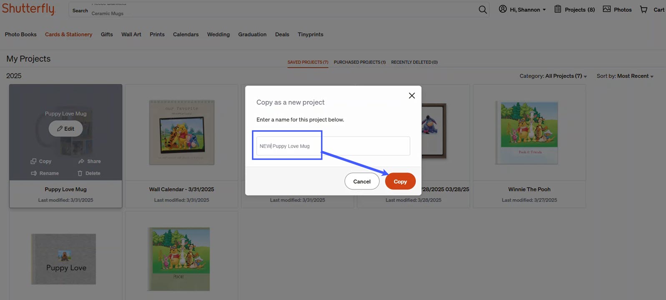The image size is (666, 300).
Task: Click the Last modified: 3/27/2025 text
Action: 529,200
